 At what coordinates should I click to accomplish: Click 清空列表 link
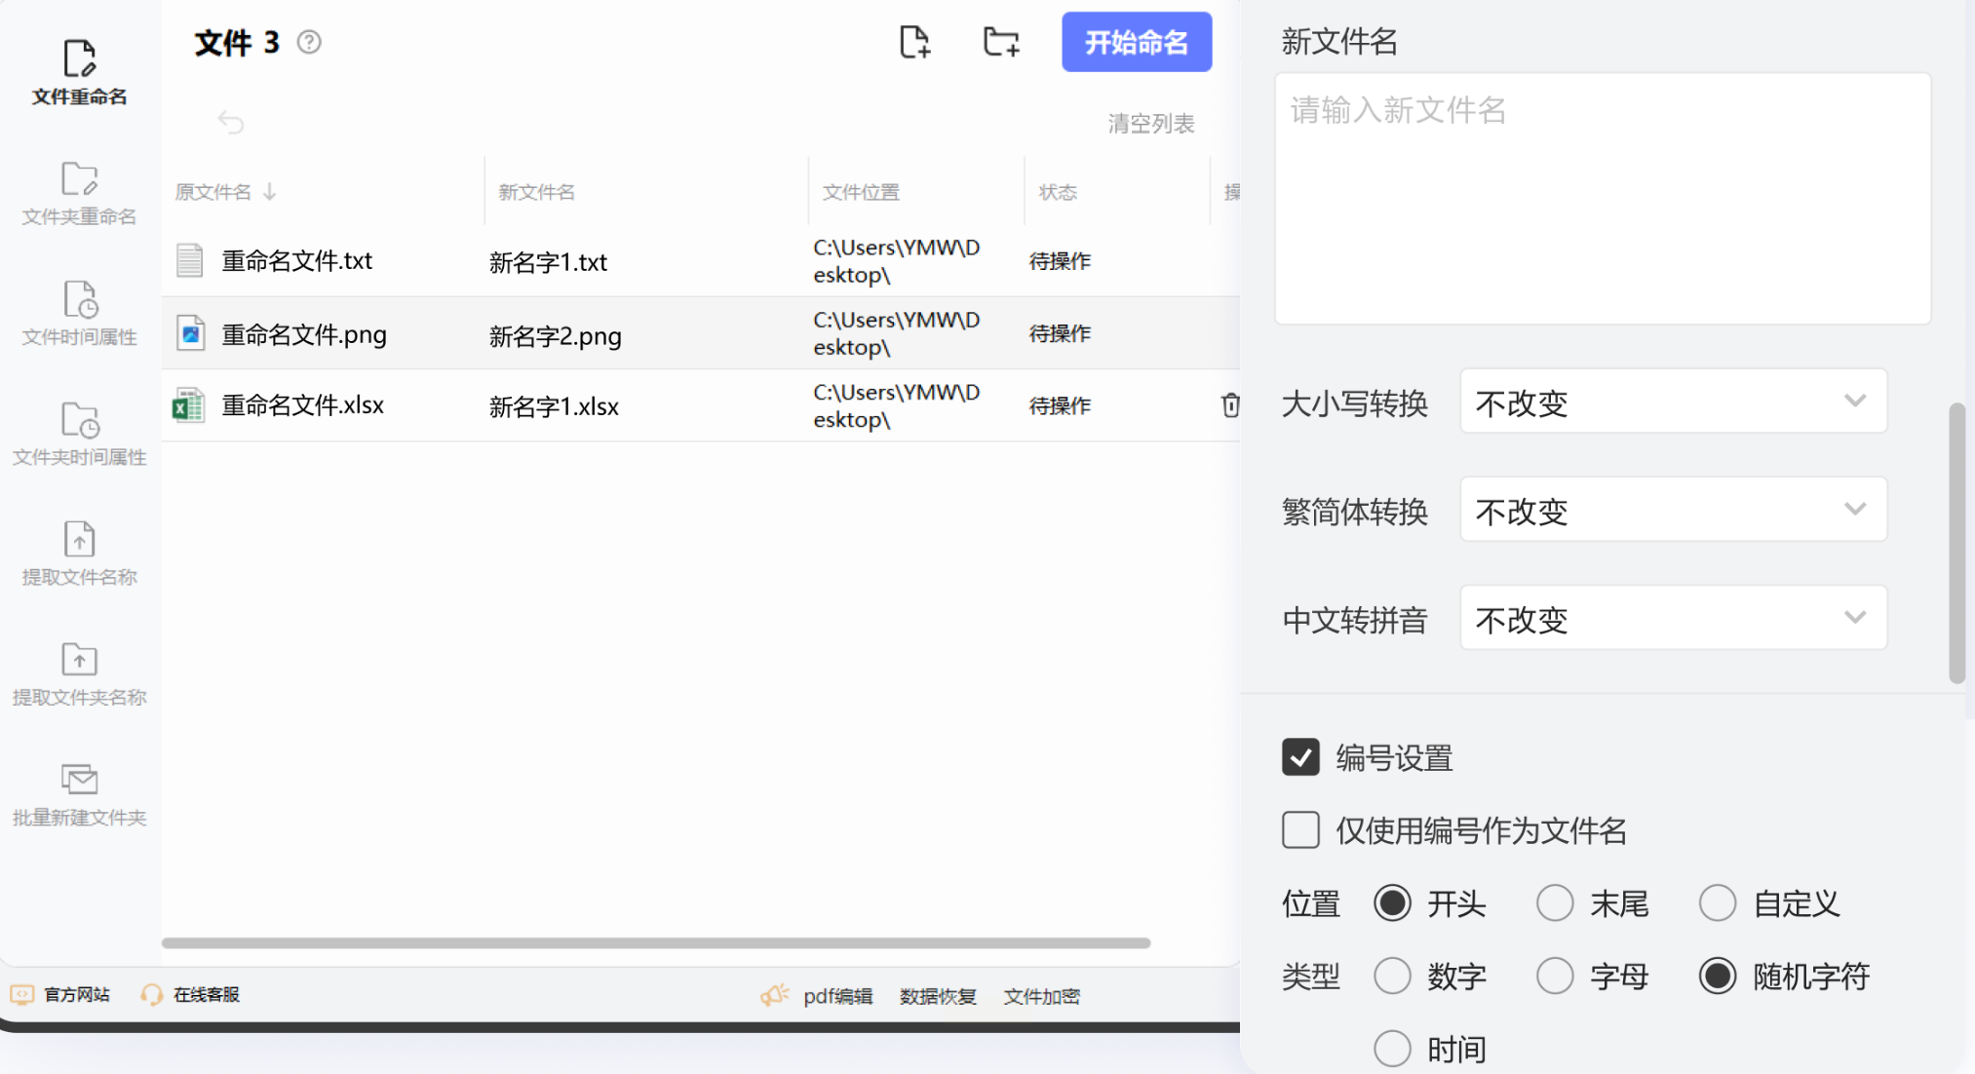tap(1150, 124)
